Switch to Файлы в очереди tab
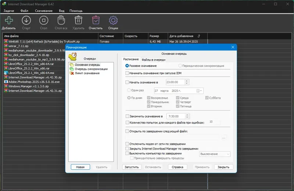The image size is (294, 191). tap(154, 60)
